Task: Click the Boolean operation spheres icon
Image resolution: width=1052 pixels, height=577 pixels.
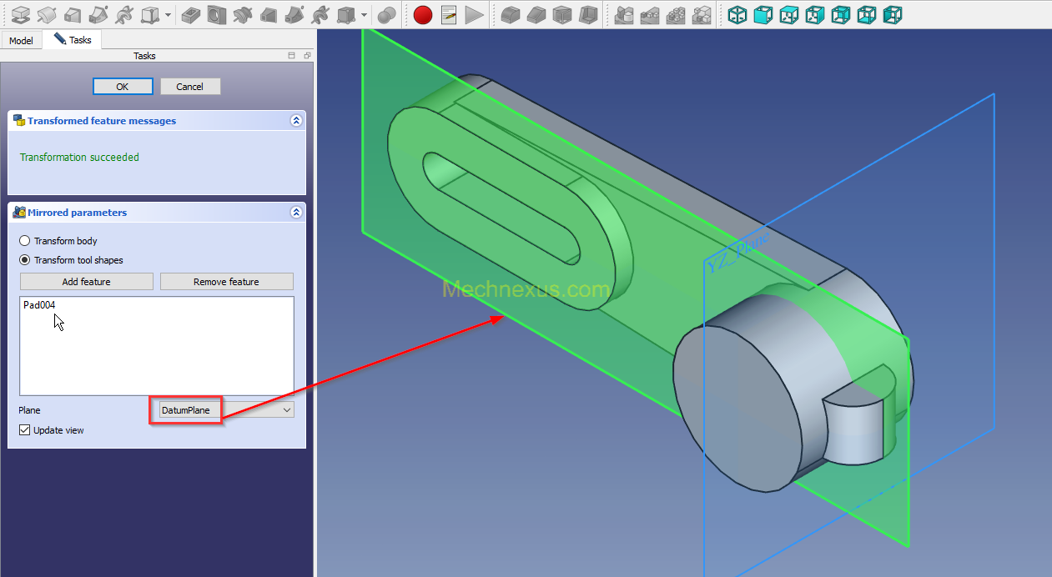Action: [x=386, y=14]
